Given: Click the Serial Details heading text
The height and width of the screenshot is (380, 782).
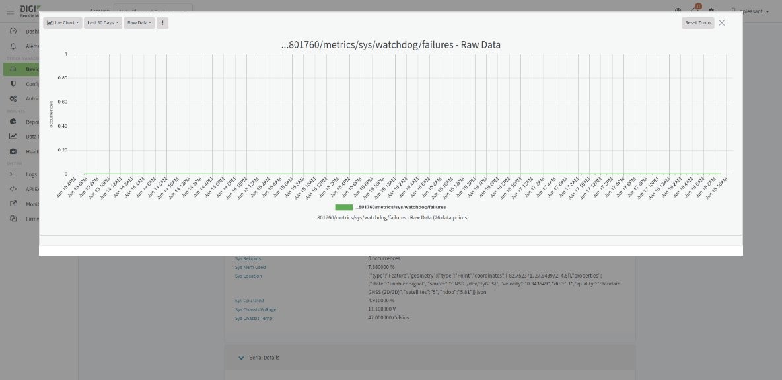Looking at the screenshot, I should pos(264,358).
